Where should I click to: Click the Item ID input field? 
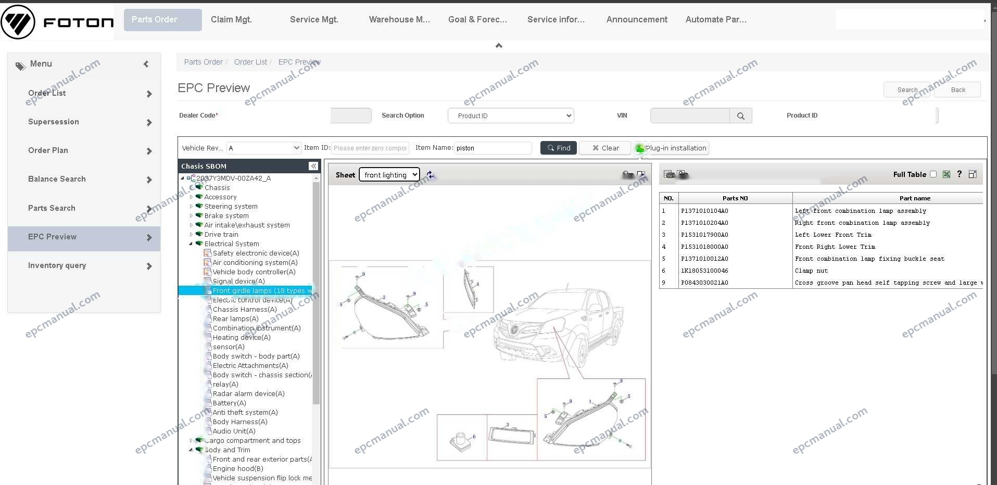pos(370,148)
